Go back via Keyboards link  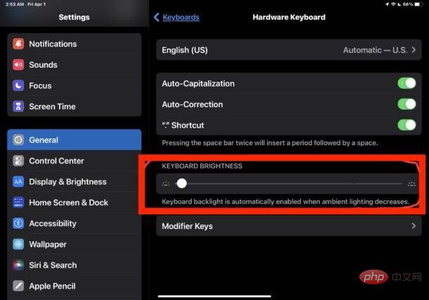coord(181,18)
